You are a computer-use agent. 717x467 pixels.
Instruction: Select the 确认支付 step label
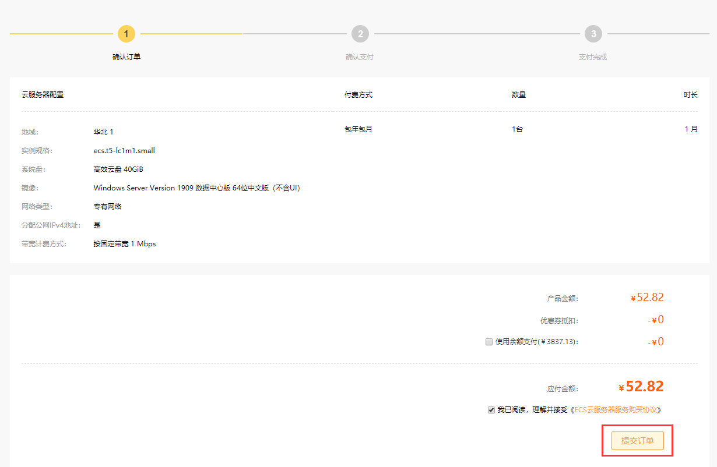360,57
